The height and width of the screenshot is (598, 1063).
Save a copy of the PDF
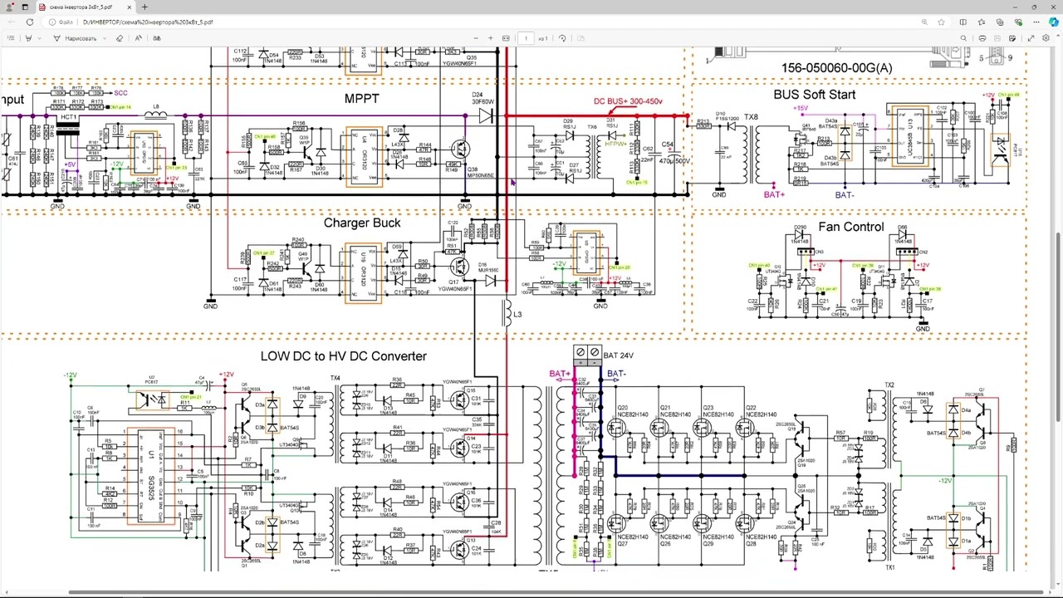(x=1012, y=38)
